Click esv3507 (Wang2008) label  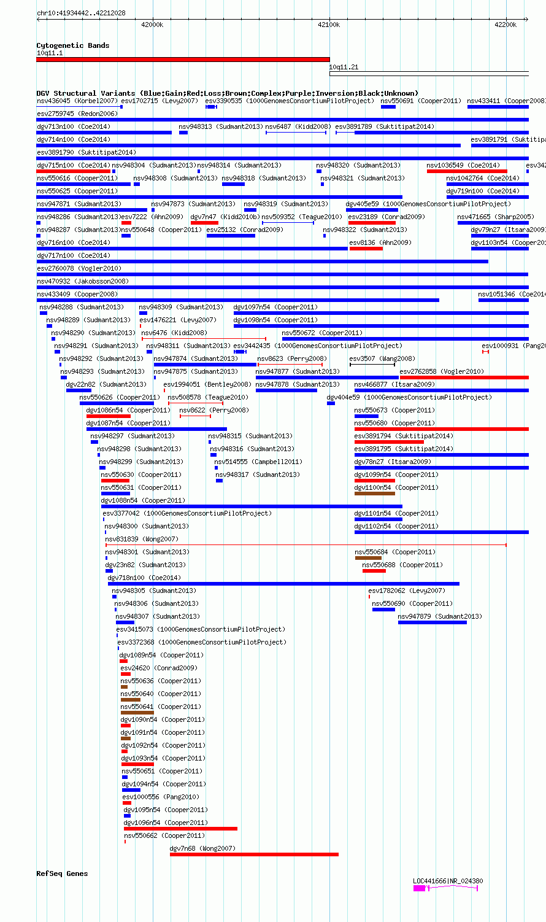point(382,358)
